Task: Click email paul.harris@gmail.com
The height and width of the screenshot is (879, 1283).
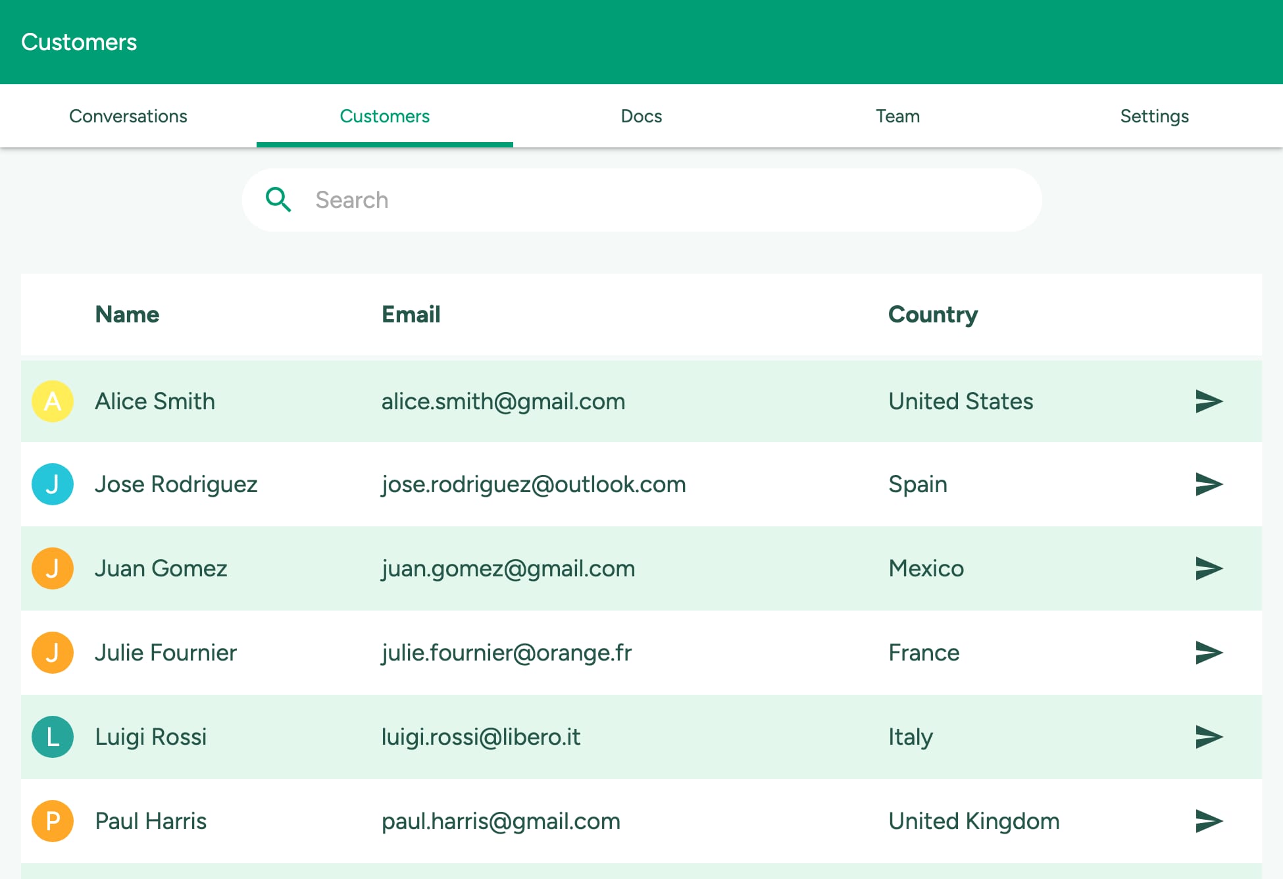Action: click(501, 822)
